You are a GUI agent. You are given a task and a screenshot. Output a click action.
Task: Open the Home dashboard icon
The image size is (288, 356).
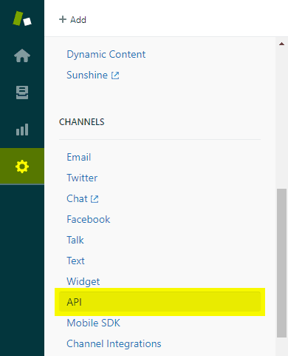coord(22,56)
